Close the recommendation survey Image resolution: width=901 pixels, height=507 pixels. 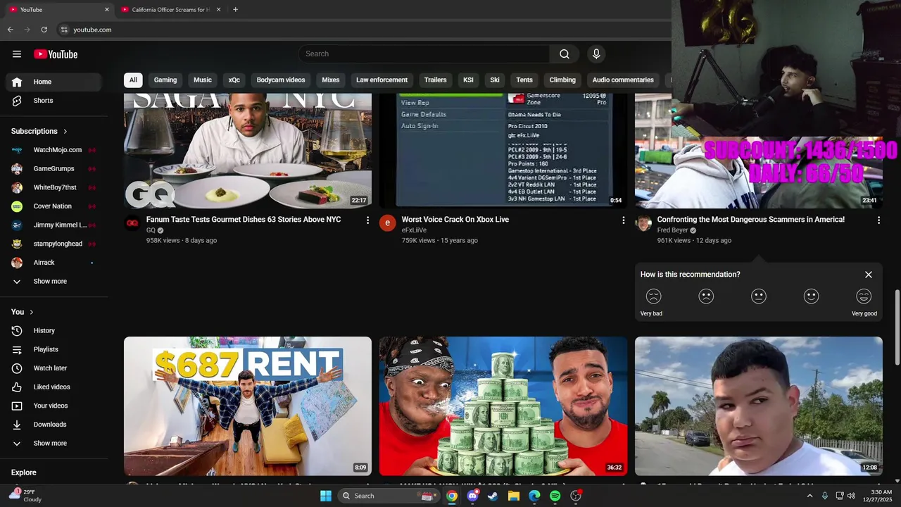[869, 275]
